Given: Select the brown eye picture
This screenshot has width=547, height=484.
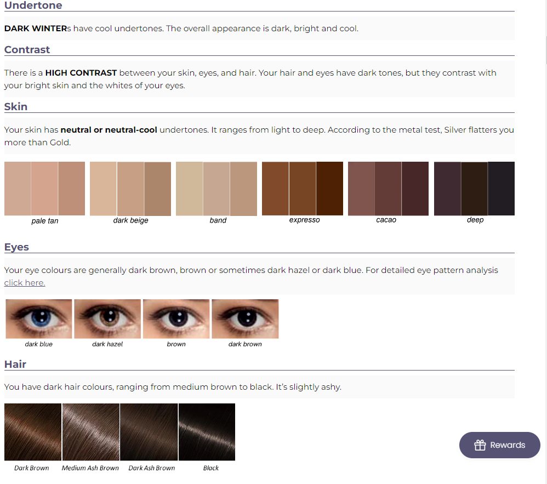Looking at the screenshot, I should tap(176, 319).
